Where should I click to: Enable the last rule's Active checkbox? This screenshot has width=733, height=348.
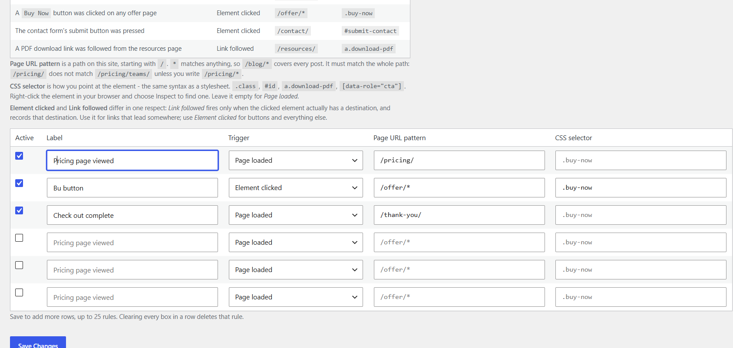coord(19,292)
